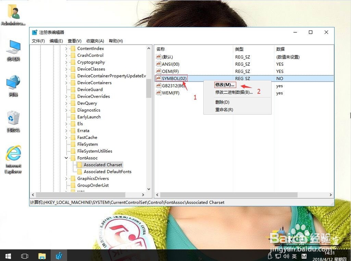Select the DeviceContainerPropertyUpdateEv tree item

(x=112, y=76)
